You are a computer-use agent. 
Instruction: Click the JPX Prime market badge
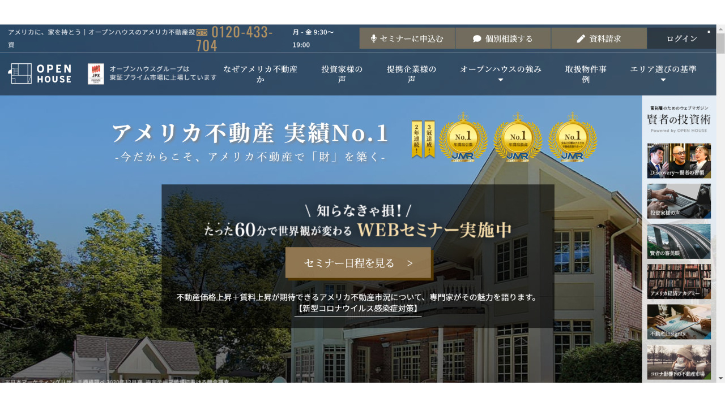[96, 74]
